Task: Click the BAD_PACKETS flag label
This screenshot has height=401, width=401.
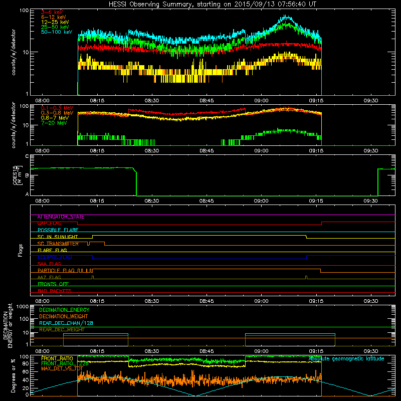Action: [x=55, y=291]
